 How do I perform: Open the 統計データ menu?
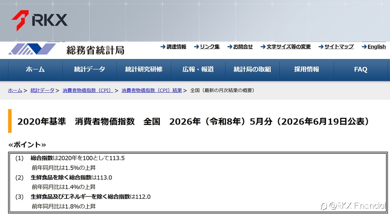[x=90, y=69]
